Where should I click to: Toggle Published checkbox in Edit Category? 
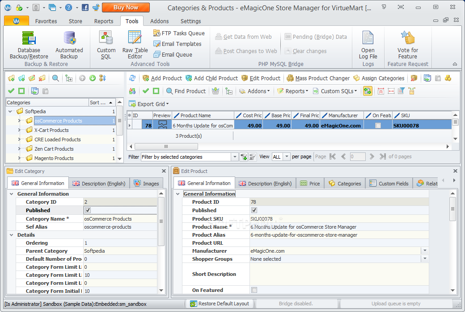tap(88, 210)
